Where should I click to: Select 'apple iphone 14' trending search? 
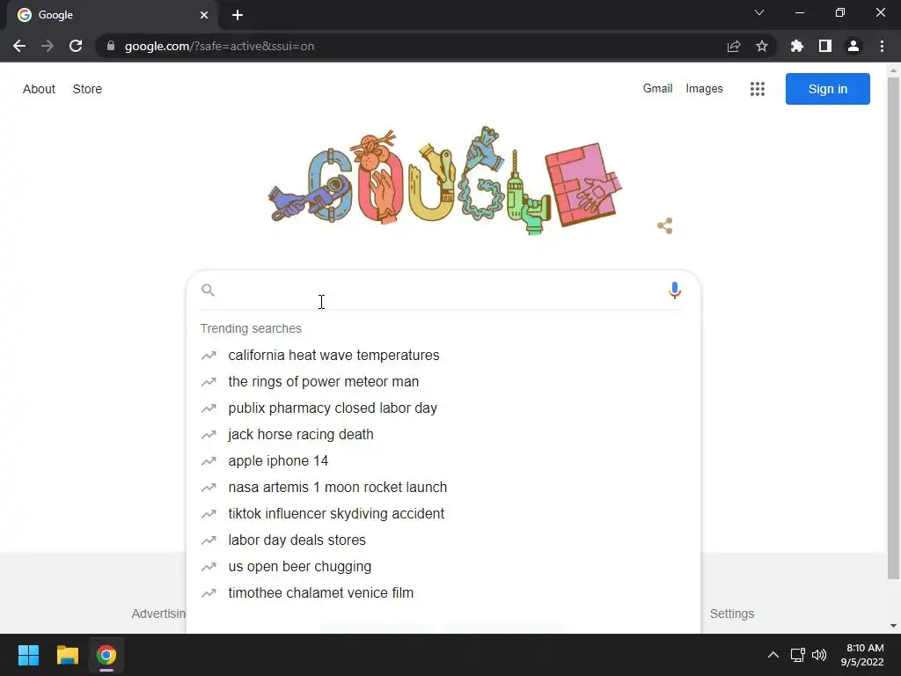tap(278, 461)
